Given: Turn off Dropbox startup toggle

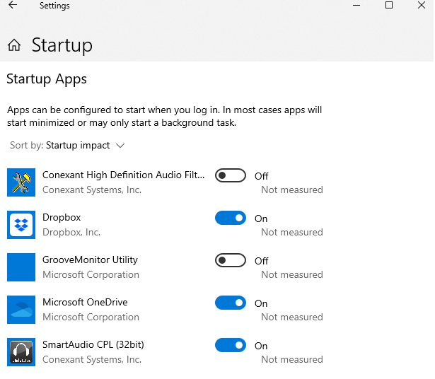Looking at the screenshot, I should click(x=231, y=218).
